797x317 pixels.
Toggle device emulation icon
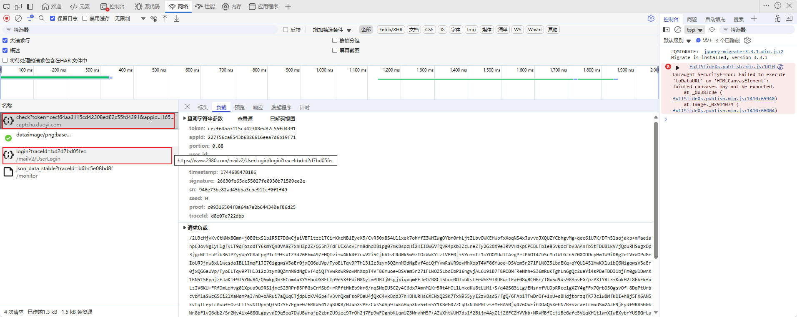[18, 7]
